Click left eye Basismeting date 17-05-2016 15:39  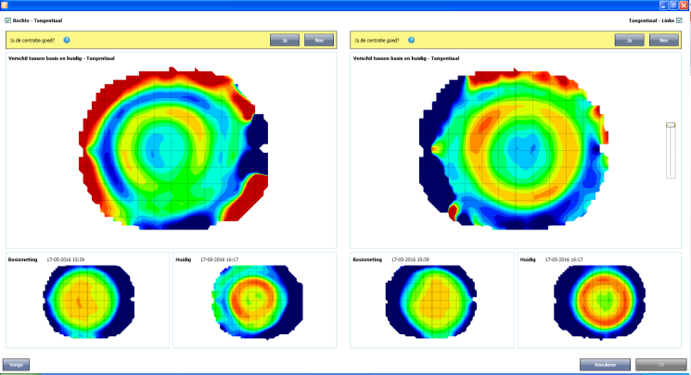(410, 259)
